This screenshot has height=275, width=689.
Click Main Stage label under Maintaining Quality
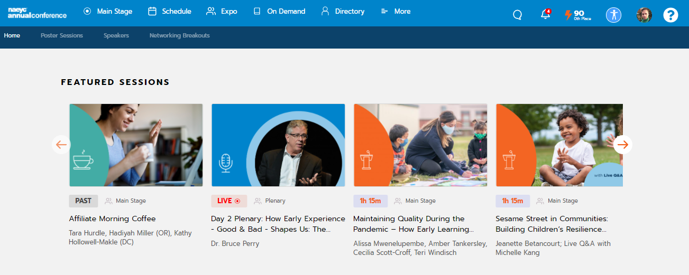(x=420, y=201)
